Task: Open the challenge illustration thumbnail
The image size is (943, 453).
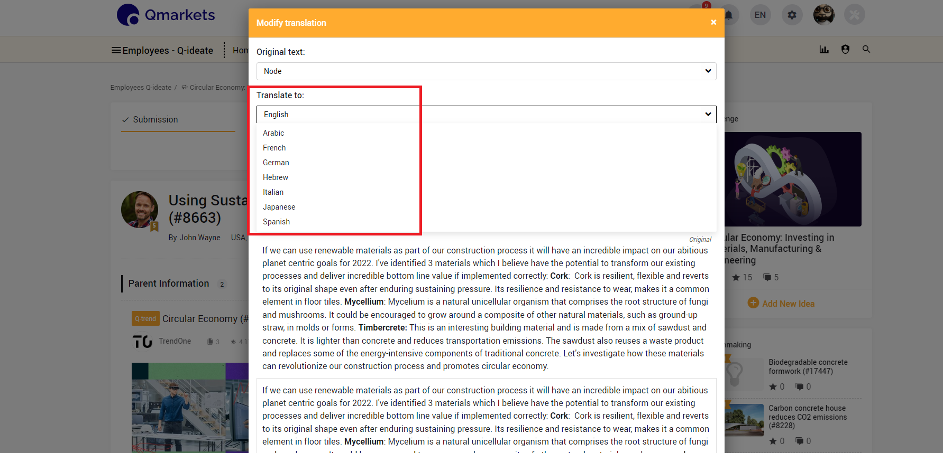Action: [x=793, y=180]
